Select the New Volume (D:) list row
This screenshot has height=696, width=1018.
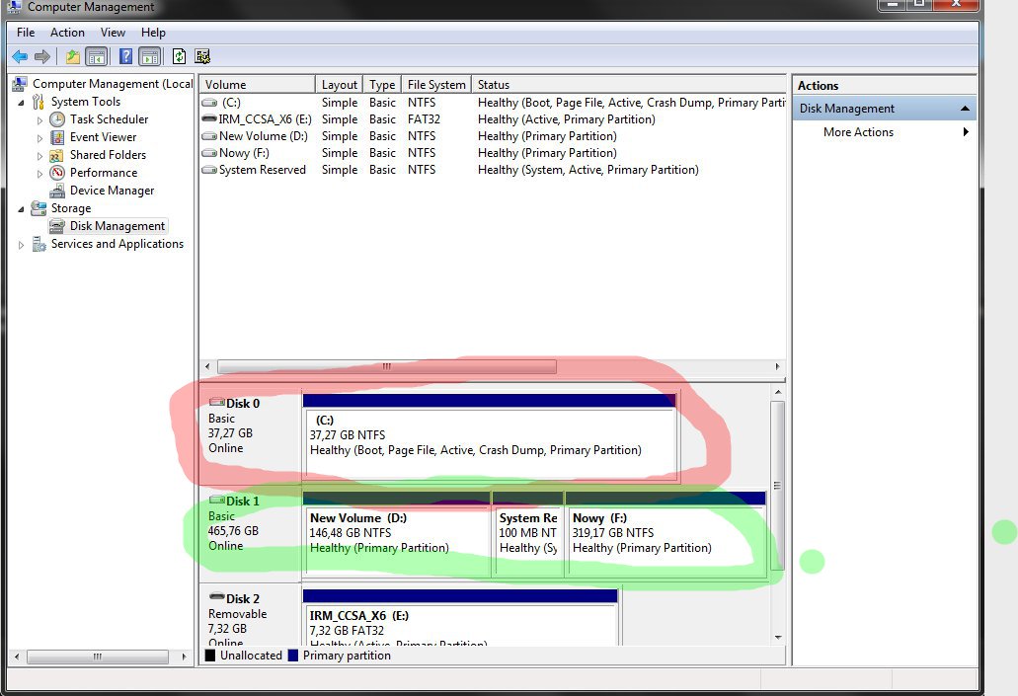click(x=493, y=136)
